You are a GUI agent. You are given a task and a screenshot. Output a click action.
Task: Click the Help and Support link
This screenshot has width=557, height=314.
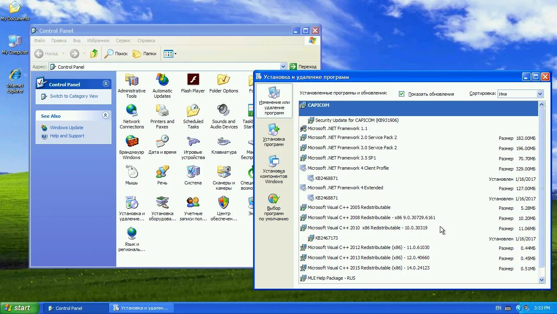click(x=67, y=136)
